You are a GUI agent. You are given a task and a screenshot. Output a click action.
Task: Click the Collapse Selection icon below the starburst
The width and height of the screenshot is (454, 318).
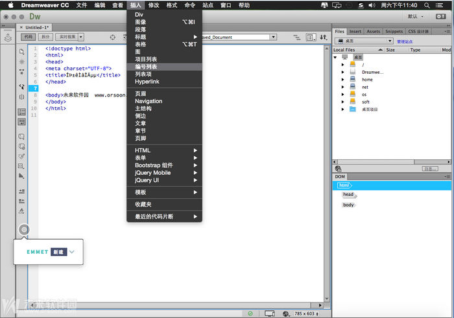tap(21, 71)
